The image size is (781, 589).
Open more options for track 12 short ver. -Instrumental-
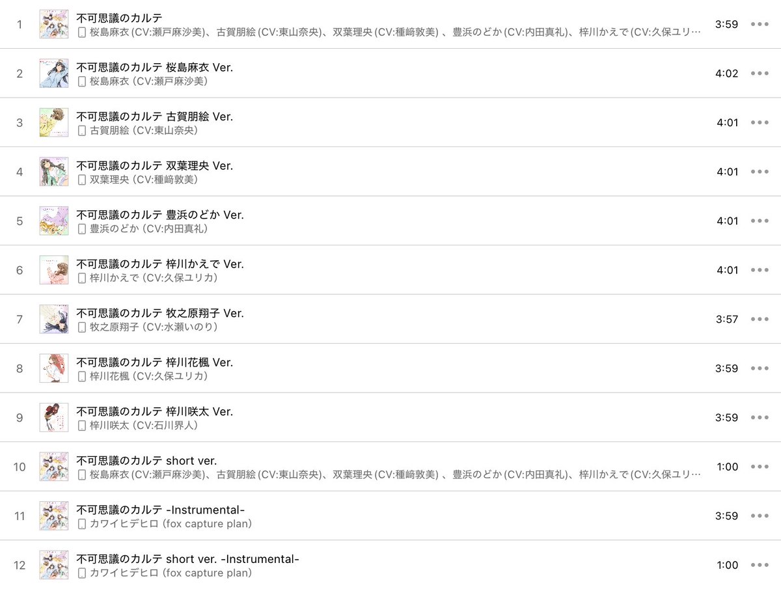(x=760, y=565)
